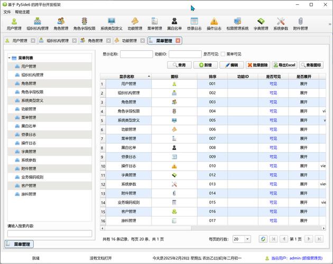Click the 批量删除 button

pyautogui.click(x=258, y=65)
